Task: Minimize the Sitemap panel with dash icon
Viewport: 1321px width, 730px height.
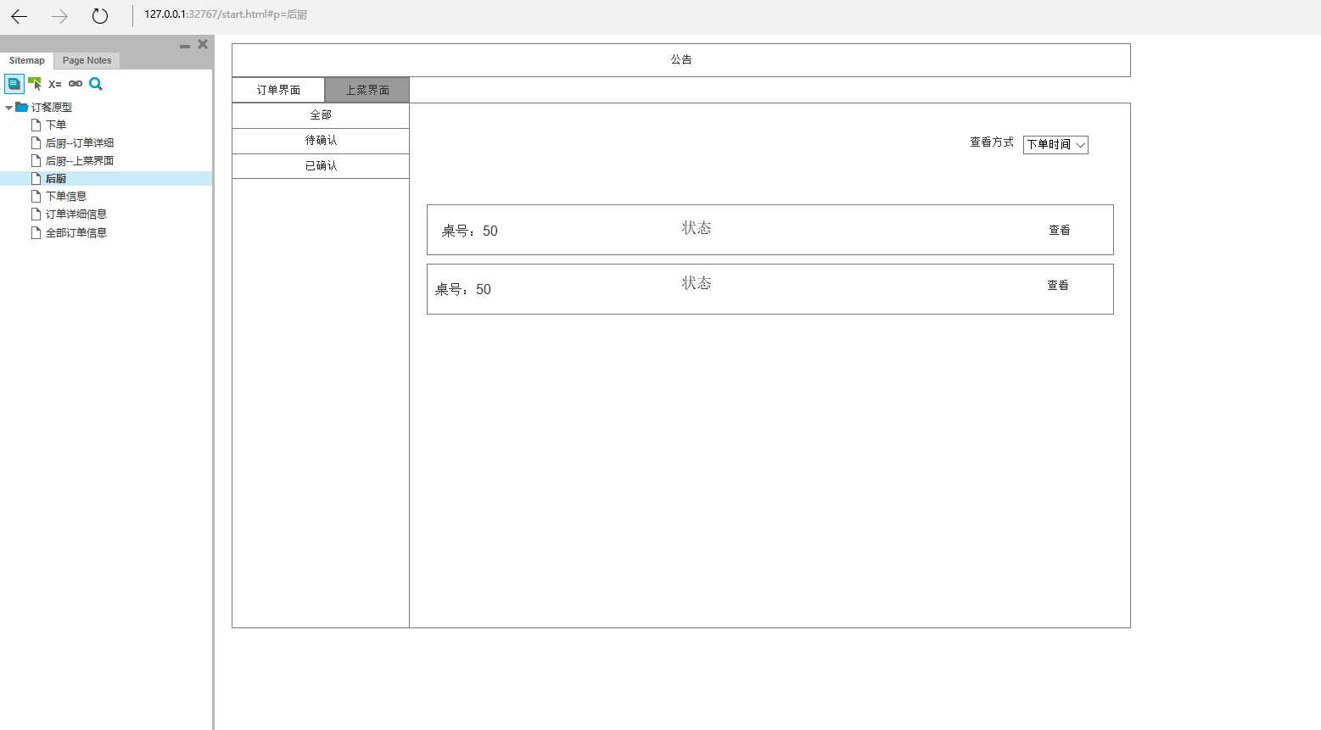Action: point(185,47)
